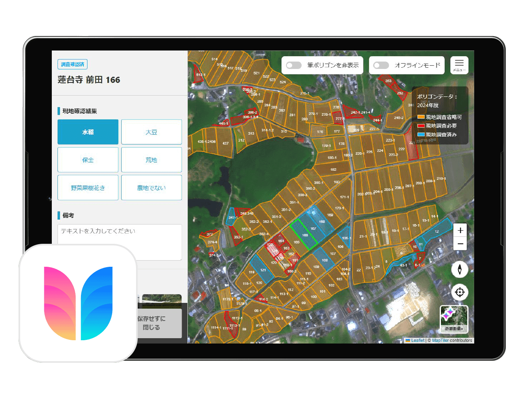Open the Leaflet attribution link

[x=418, y=340]
